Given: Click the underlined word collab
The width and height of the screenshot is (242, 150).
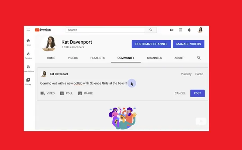Looking at the screenshot, I should click(78, 83).
